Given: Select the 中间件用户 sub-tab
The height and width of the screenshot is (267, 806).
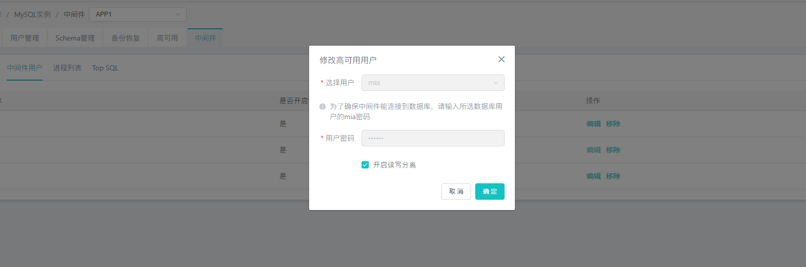Looking at the screenshot, I should 25,68.
